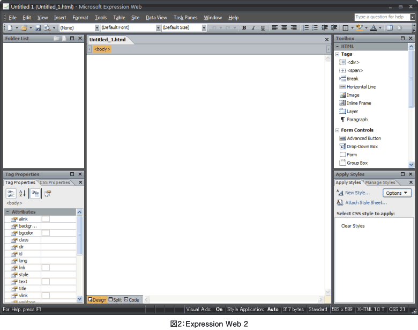Open the Options button in Apply Styles
Viewport: 418px width, 330px height.
coord(397,193)
